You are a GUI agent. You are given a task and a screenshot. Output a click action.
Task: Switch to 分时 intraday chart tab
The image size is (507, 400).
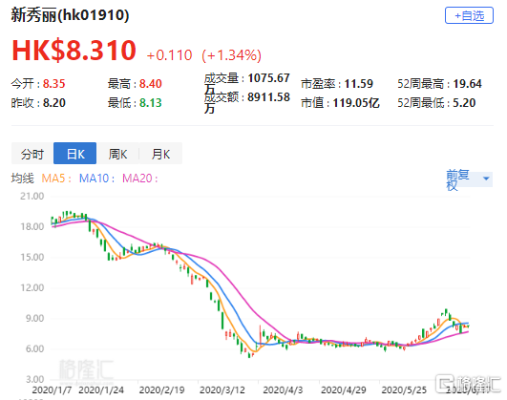32,154
